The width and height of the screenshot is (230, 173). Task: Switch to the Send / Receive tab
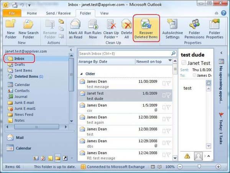click(x=57, y=13)
